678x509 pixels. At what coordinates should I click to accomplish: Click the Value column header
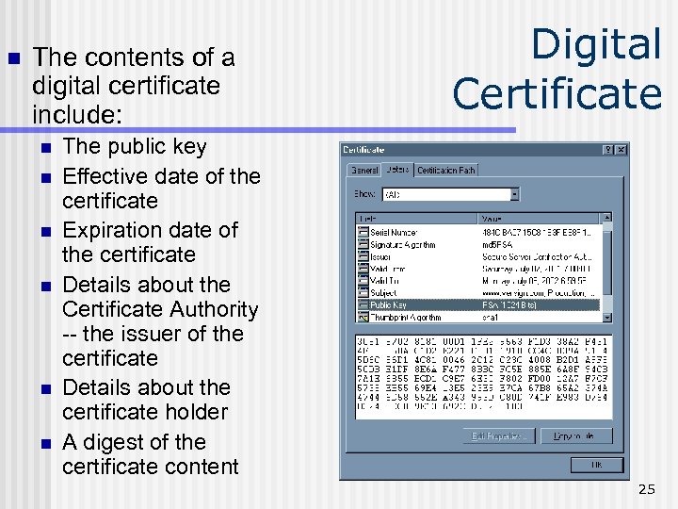point(539,219)
